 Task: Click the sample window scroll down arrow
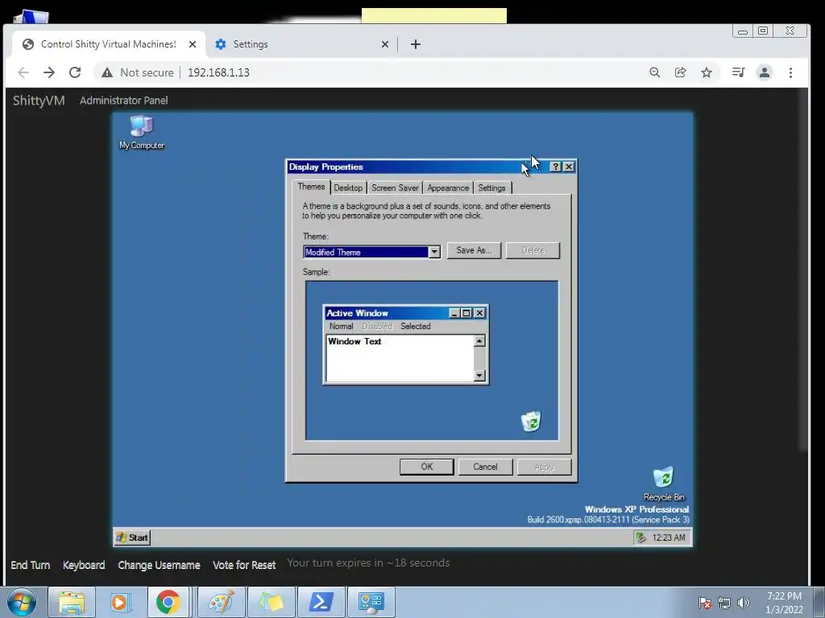tap(479, 375)
